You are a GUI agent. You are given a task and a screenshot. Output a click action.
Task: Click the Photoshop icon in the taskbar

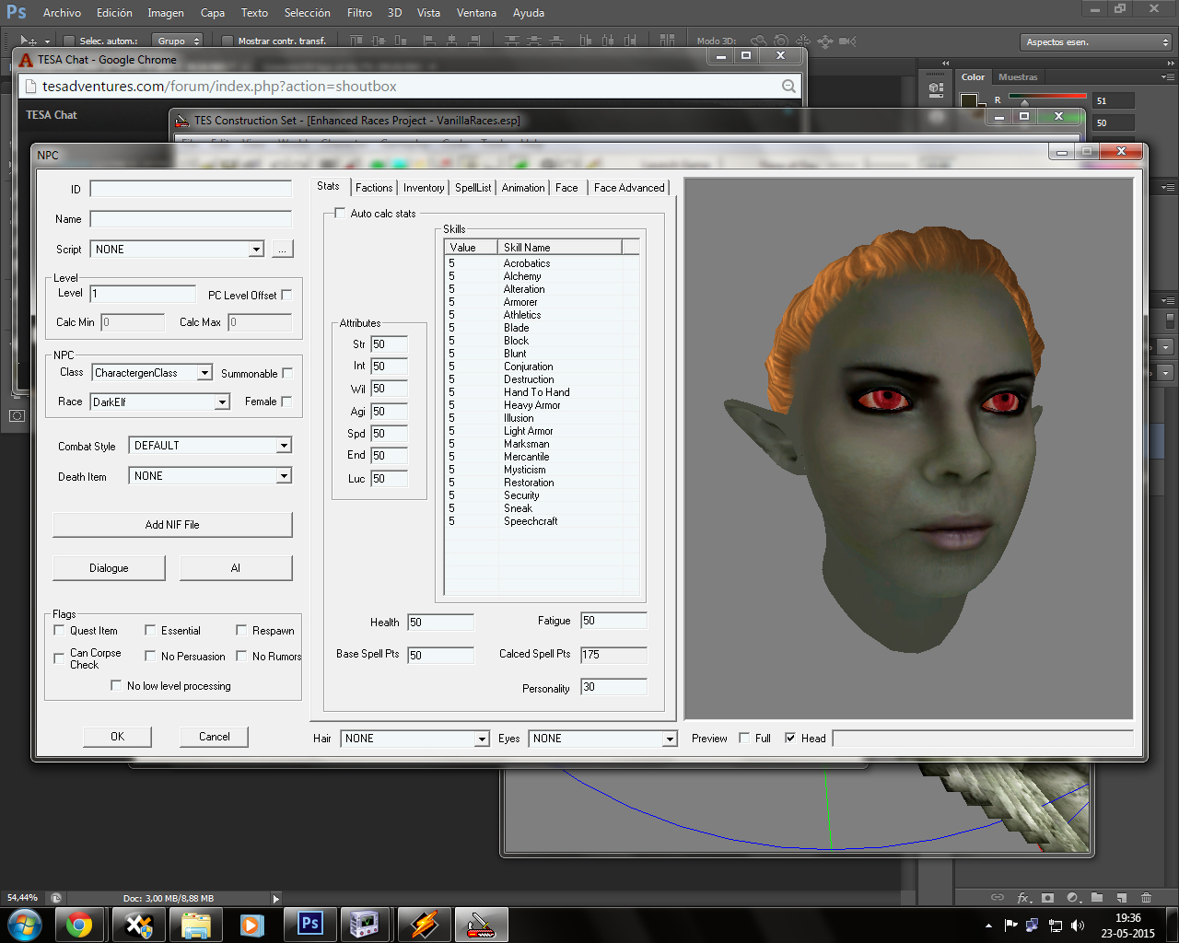click(x=310, y=924)
